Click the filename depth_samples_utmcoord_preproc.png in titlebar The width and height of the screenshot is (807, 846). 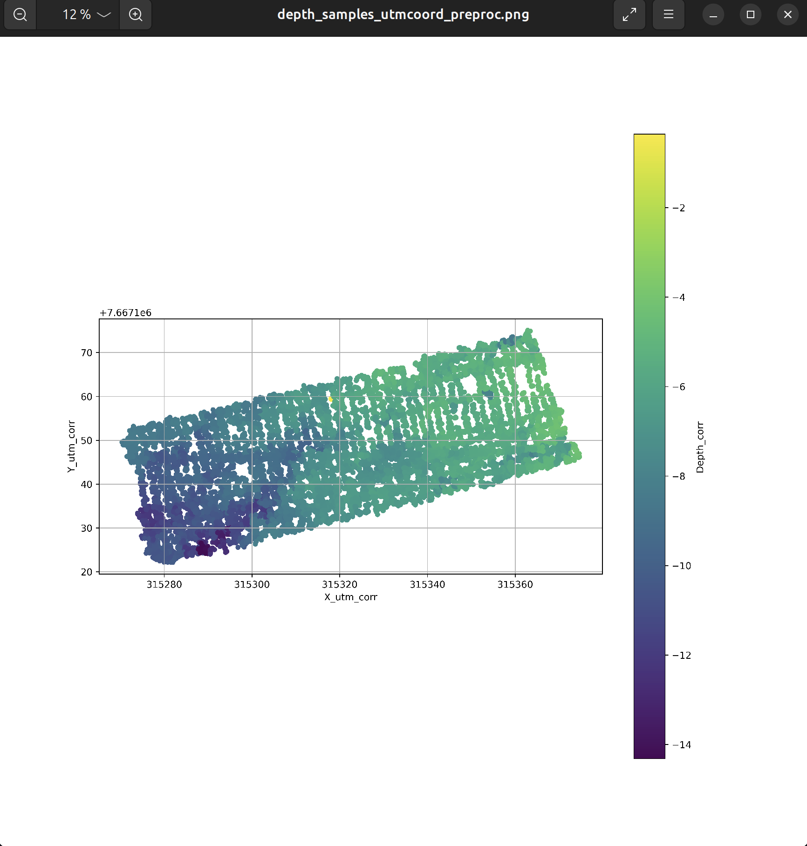pos(403,14)
